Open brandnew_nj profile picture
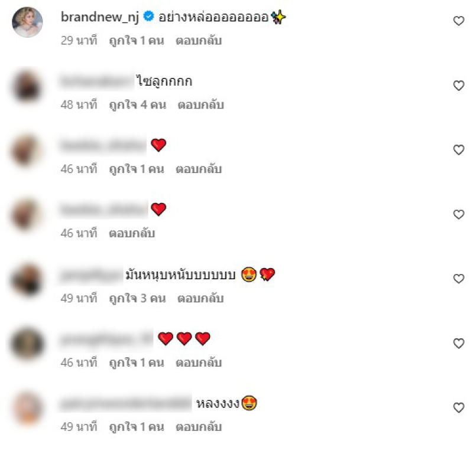 [x=27, y=22]
